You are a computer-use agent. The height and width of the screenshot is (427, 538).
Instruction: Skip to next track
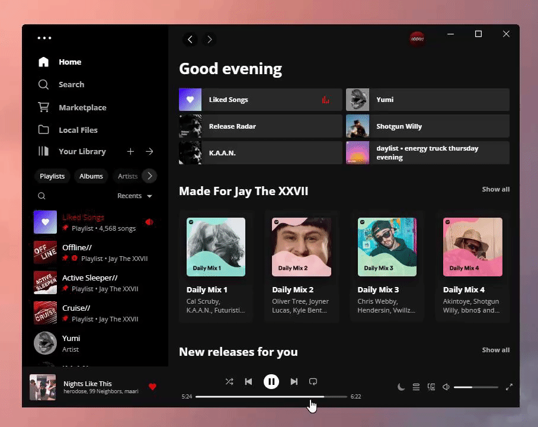pos(294,382)
